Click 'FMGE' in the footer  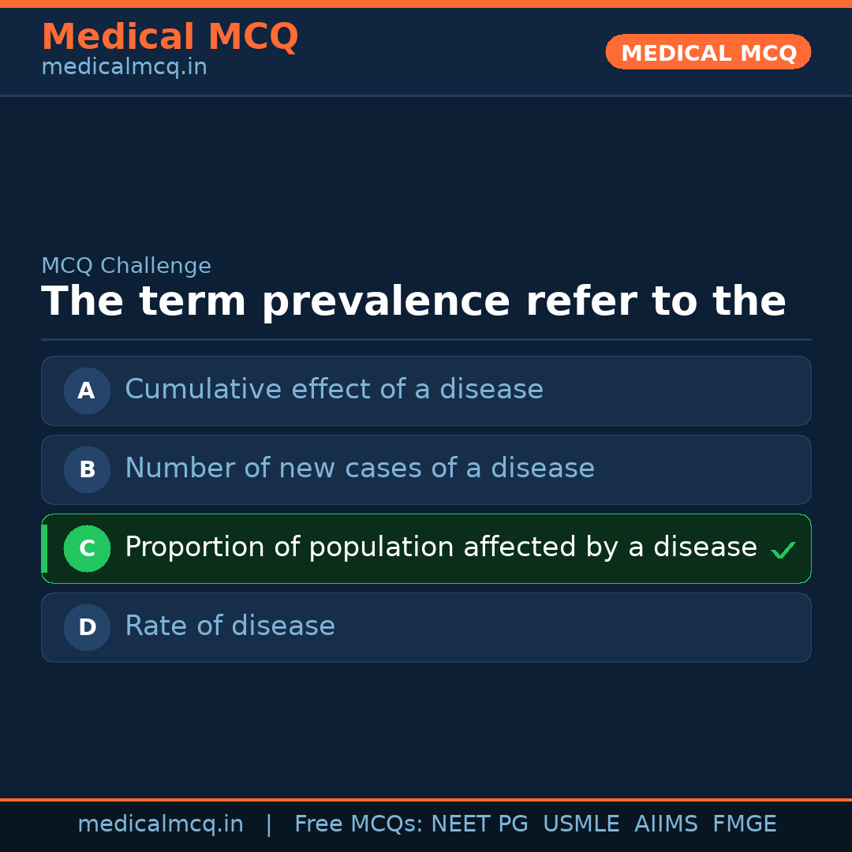(x=744, y=824)
